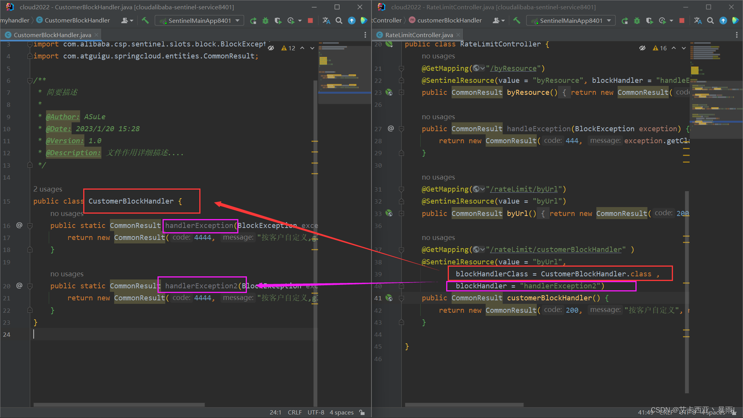Viewport: 743px width, 418px height.
Task: Open the profiler options dropdown arrow in the left window
Action: 300,21
